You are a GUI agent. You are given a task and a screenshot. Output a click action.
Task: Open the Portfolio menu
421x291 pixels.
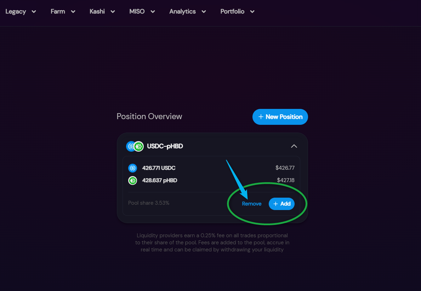click(237, 12)
